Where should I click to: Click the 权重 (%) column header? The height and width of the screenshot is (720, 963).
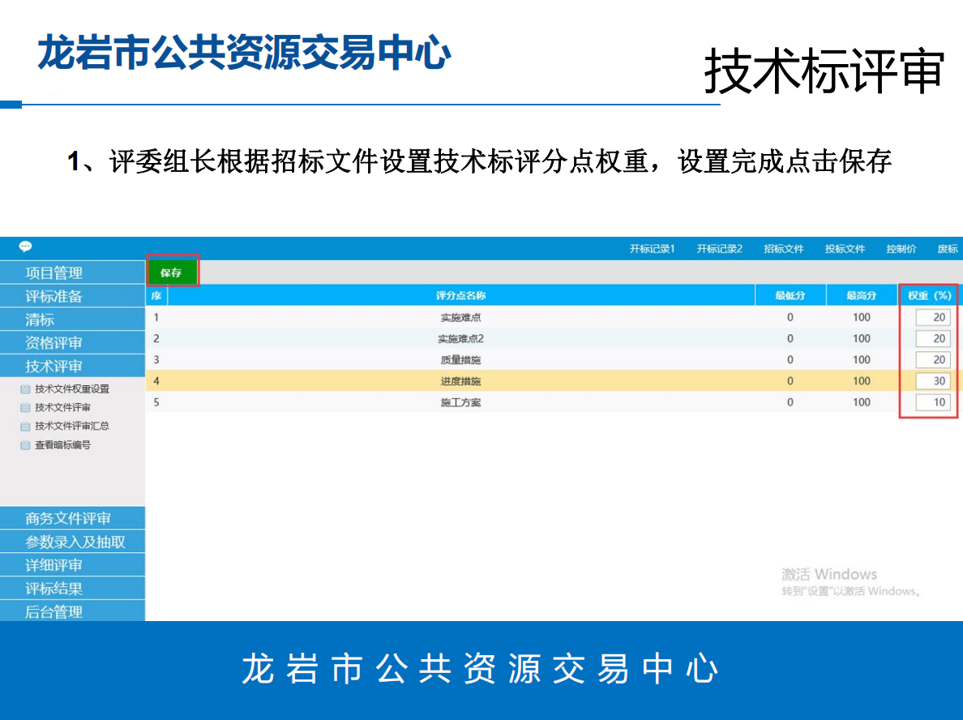pos(929,295)
